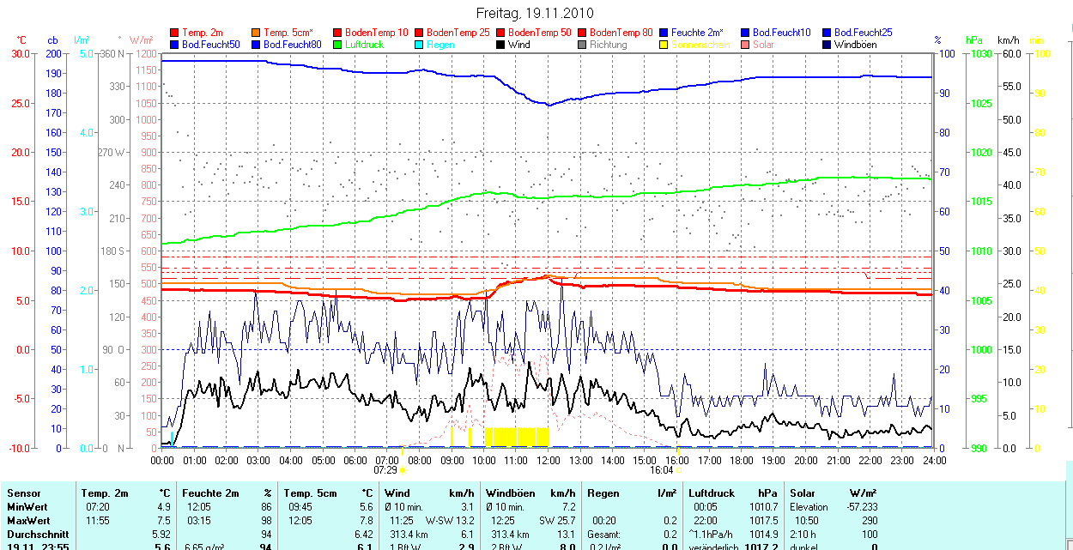
Task: Click the Solar table column header
Action: (803, 493)
